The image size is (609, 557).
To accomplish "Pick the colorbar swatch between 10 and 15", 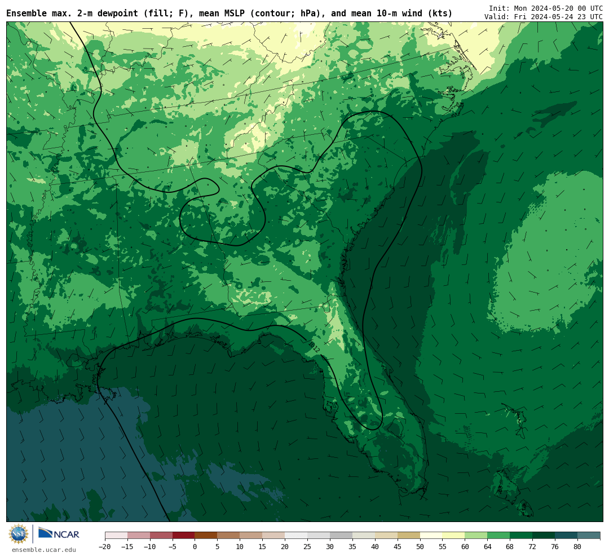I will (x=251, y=536).
